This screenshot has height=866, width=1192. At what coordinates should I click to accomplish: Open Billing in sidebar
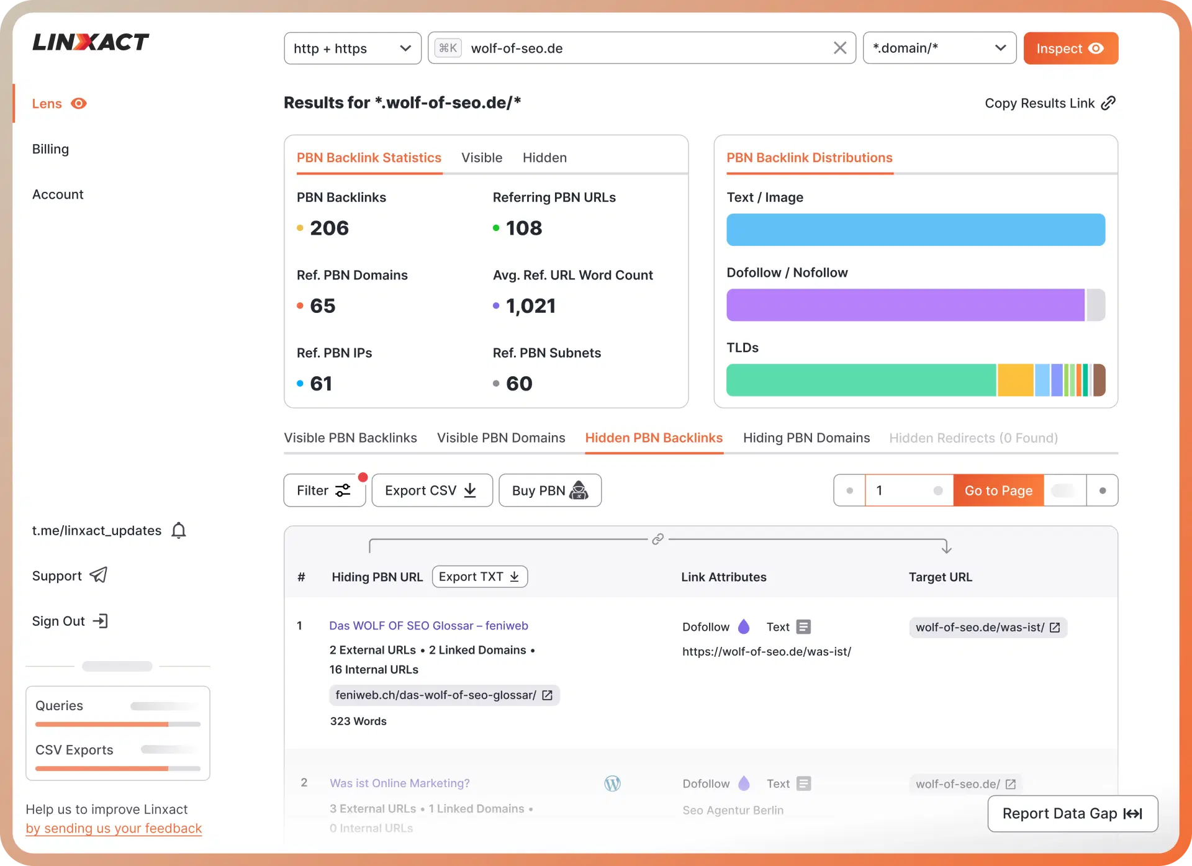[x=50, y=149]
